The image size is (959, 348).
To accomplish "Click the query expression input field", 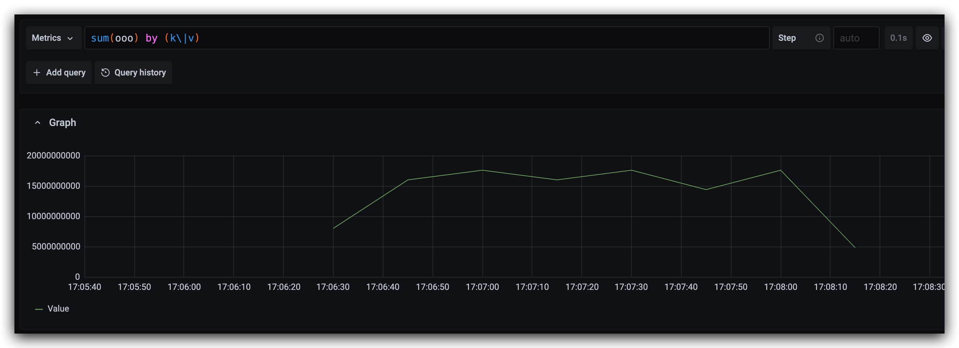I will tap(427, 38).
